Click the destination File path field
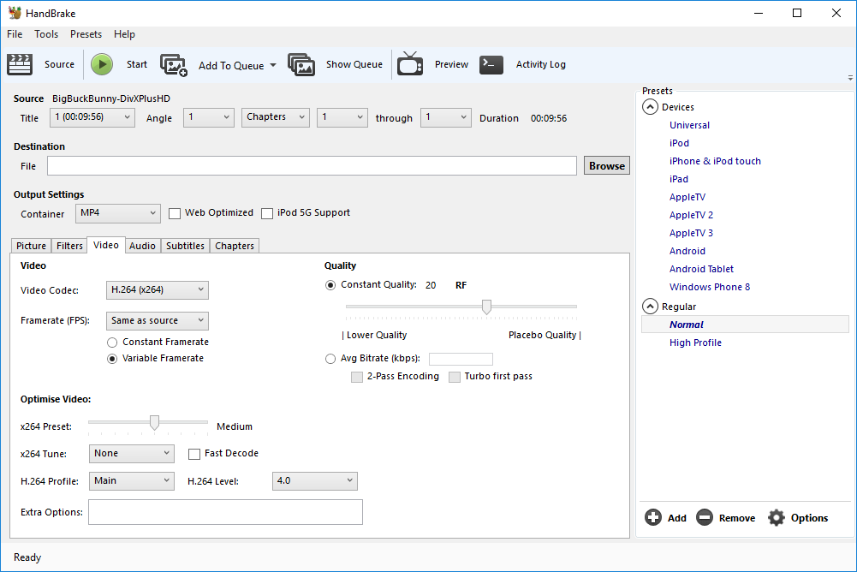The width and height of the screenshot is (857, 572). tap(312, 166)
